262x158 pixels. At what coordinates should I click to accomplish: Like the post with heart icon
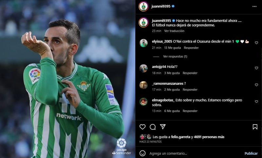tap(142, 127)
